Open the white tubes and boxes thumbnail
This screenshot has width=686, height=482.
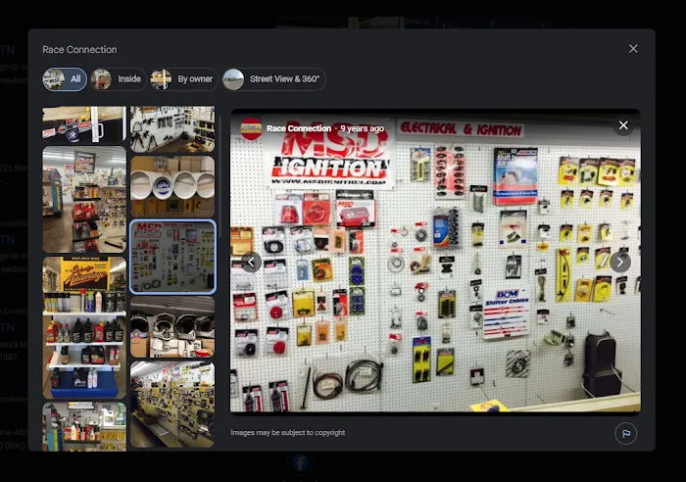[172, 186]
